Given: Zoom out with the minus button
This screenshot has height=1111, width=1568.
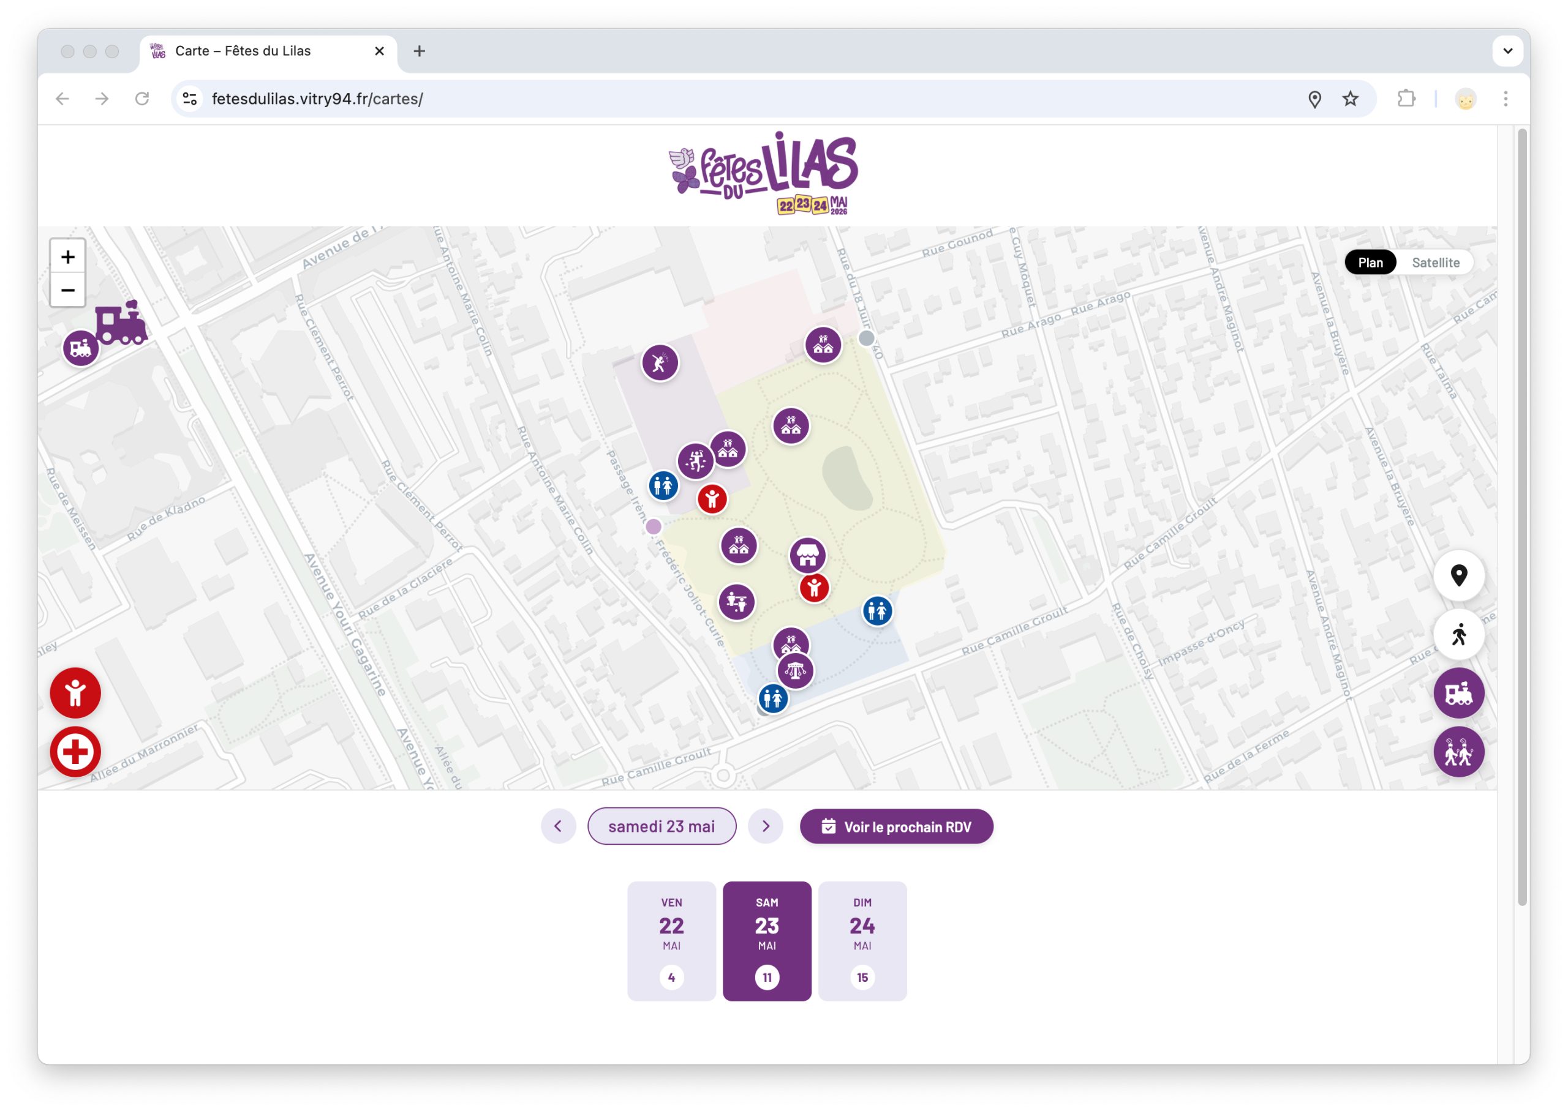Looking at the screenshot, I should coord(68,290).
